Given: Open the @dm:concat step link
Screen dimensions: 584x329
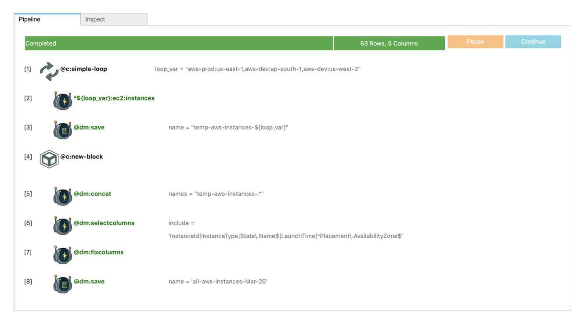Looking at the screenshot, I should click(92, 194).
